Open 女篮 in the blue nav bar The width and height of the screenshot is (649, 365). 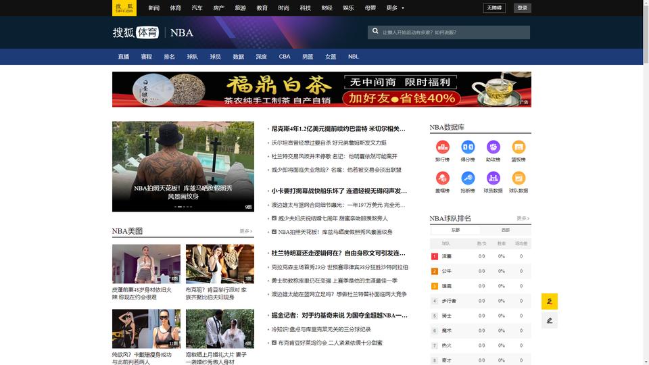pos(331,57)
